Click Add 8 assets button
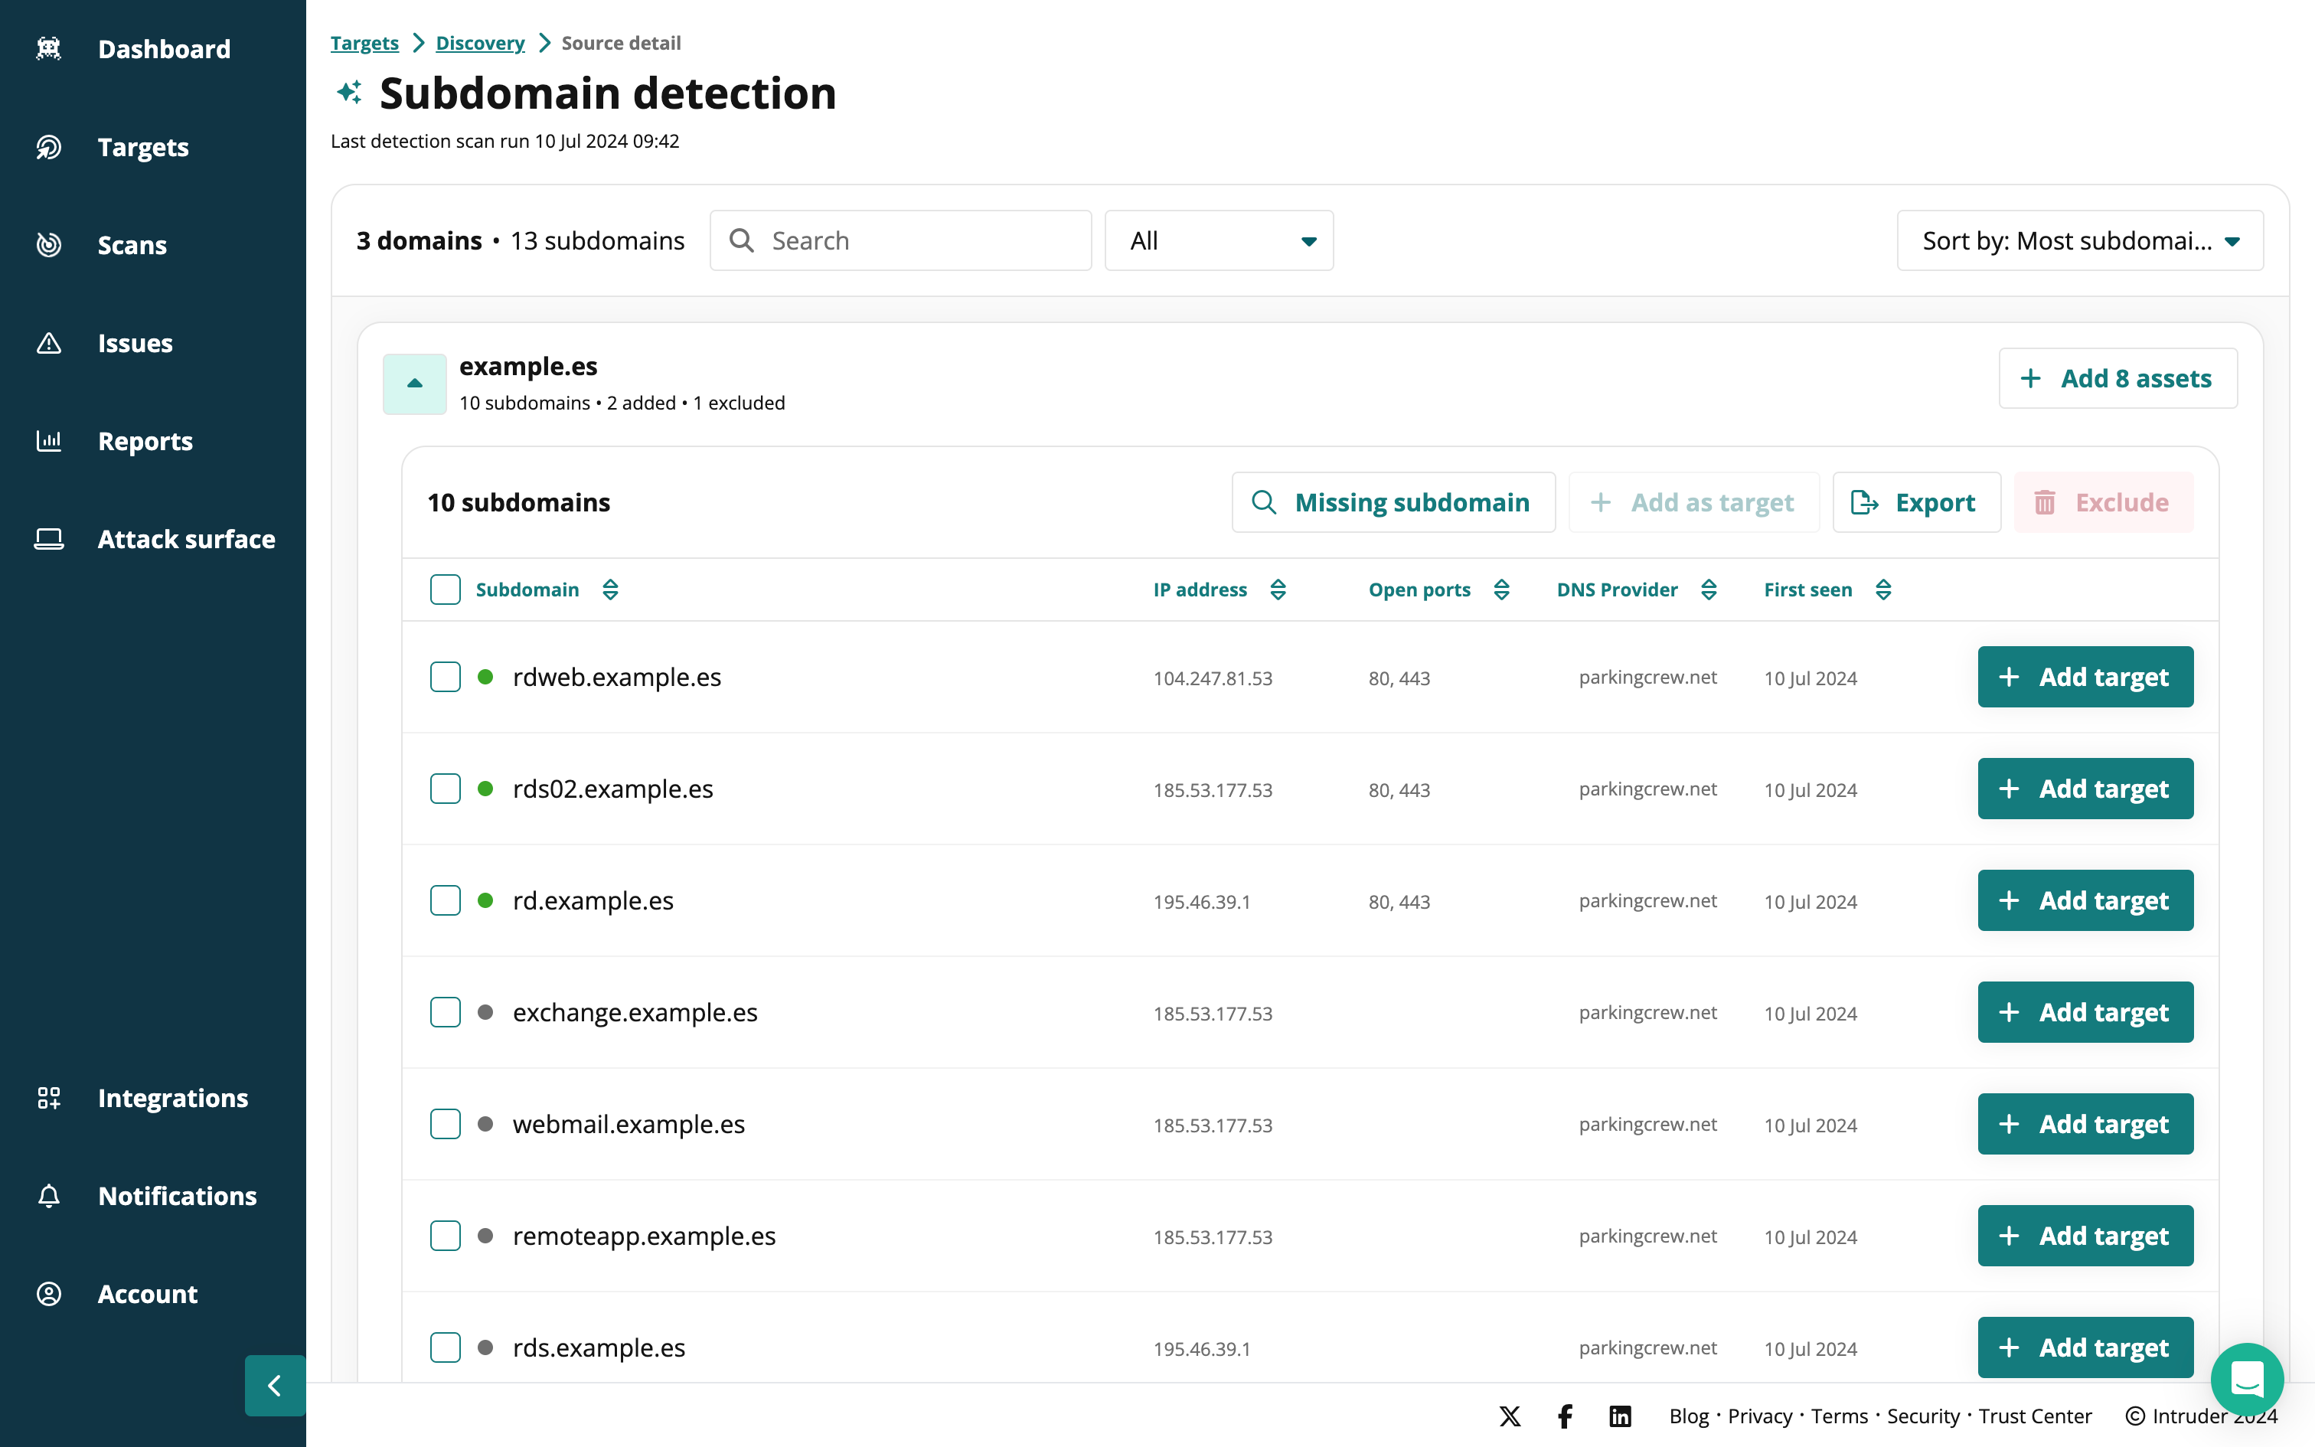This screenshot has height=1447, width=2315. point(2117,378)
